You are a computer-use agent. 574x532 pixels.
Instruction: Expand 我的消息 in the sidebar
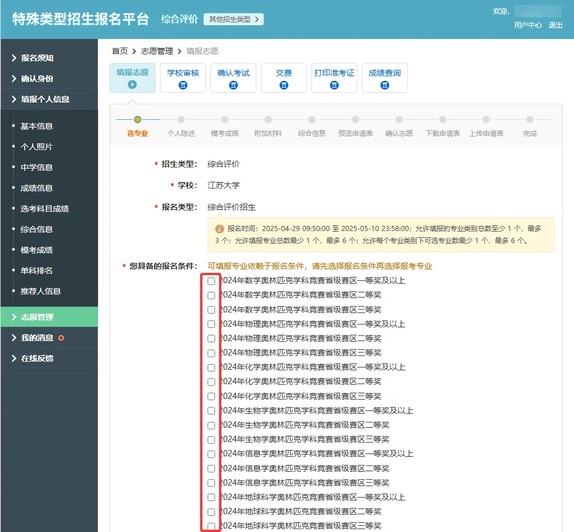pyautogui.click(x=49, y=338)
